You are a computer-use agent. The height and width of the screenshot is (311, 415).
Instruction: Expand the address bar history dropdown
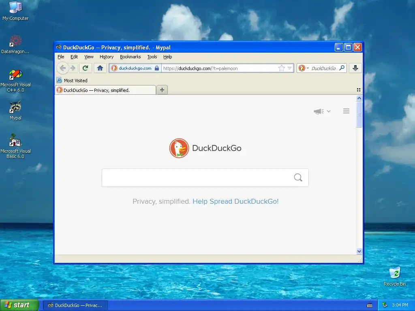click(x=289, y=68)
